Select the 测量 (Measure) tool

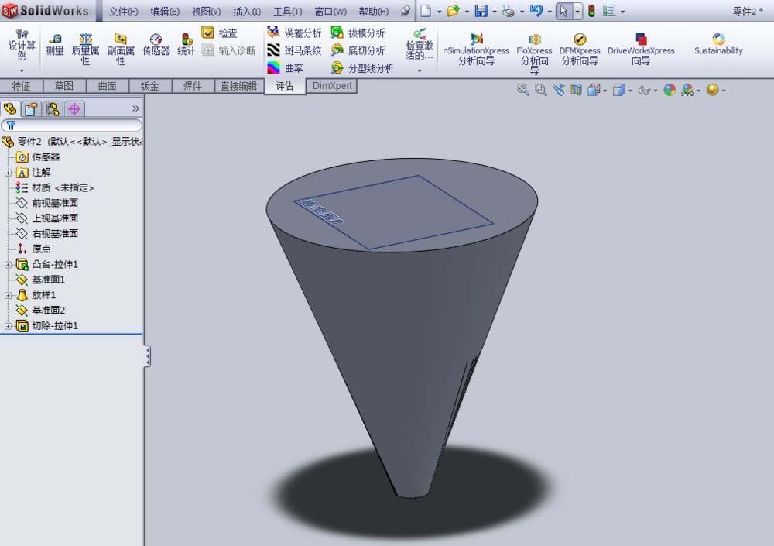tap(55, 43)
